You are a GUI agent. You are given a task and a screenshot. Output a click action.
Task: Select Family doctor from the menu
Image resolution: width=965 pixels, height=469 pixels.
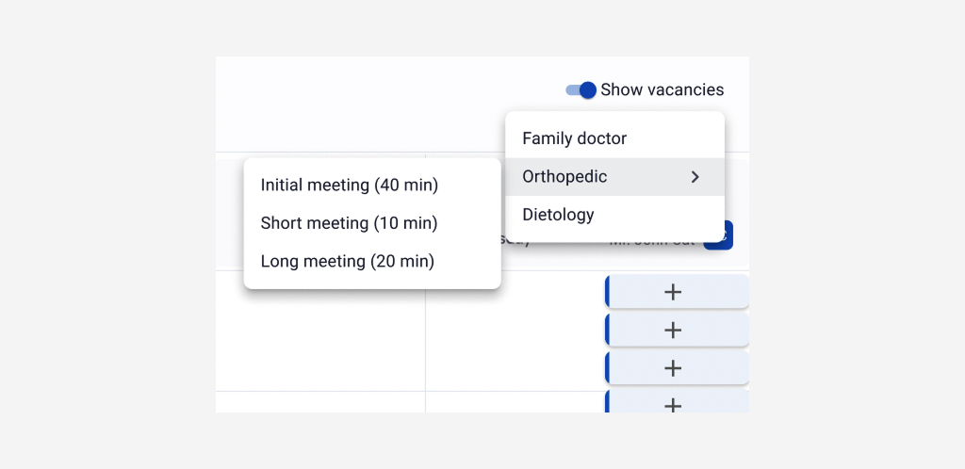pyautogui.click(x=574, y=138)
